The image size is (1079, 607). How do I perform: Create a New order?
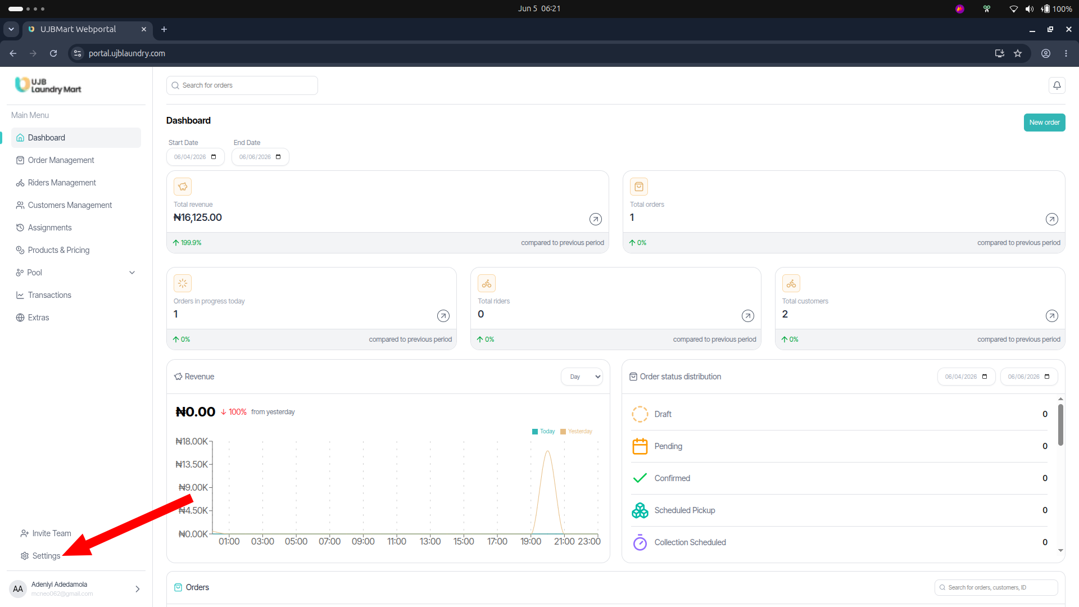pyautogui.click(x=1044, y=123)
